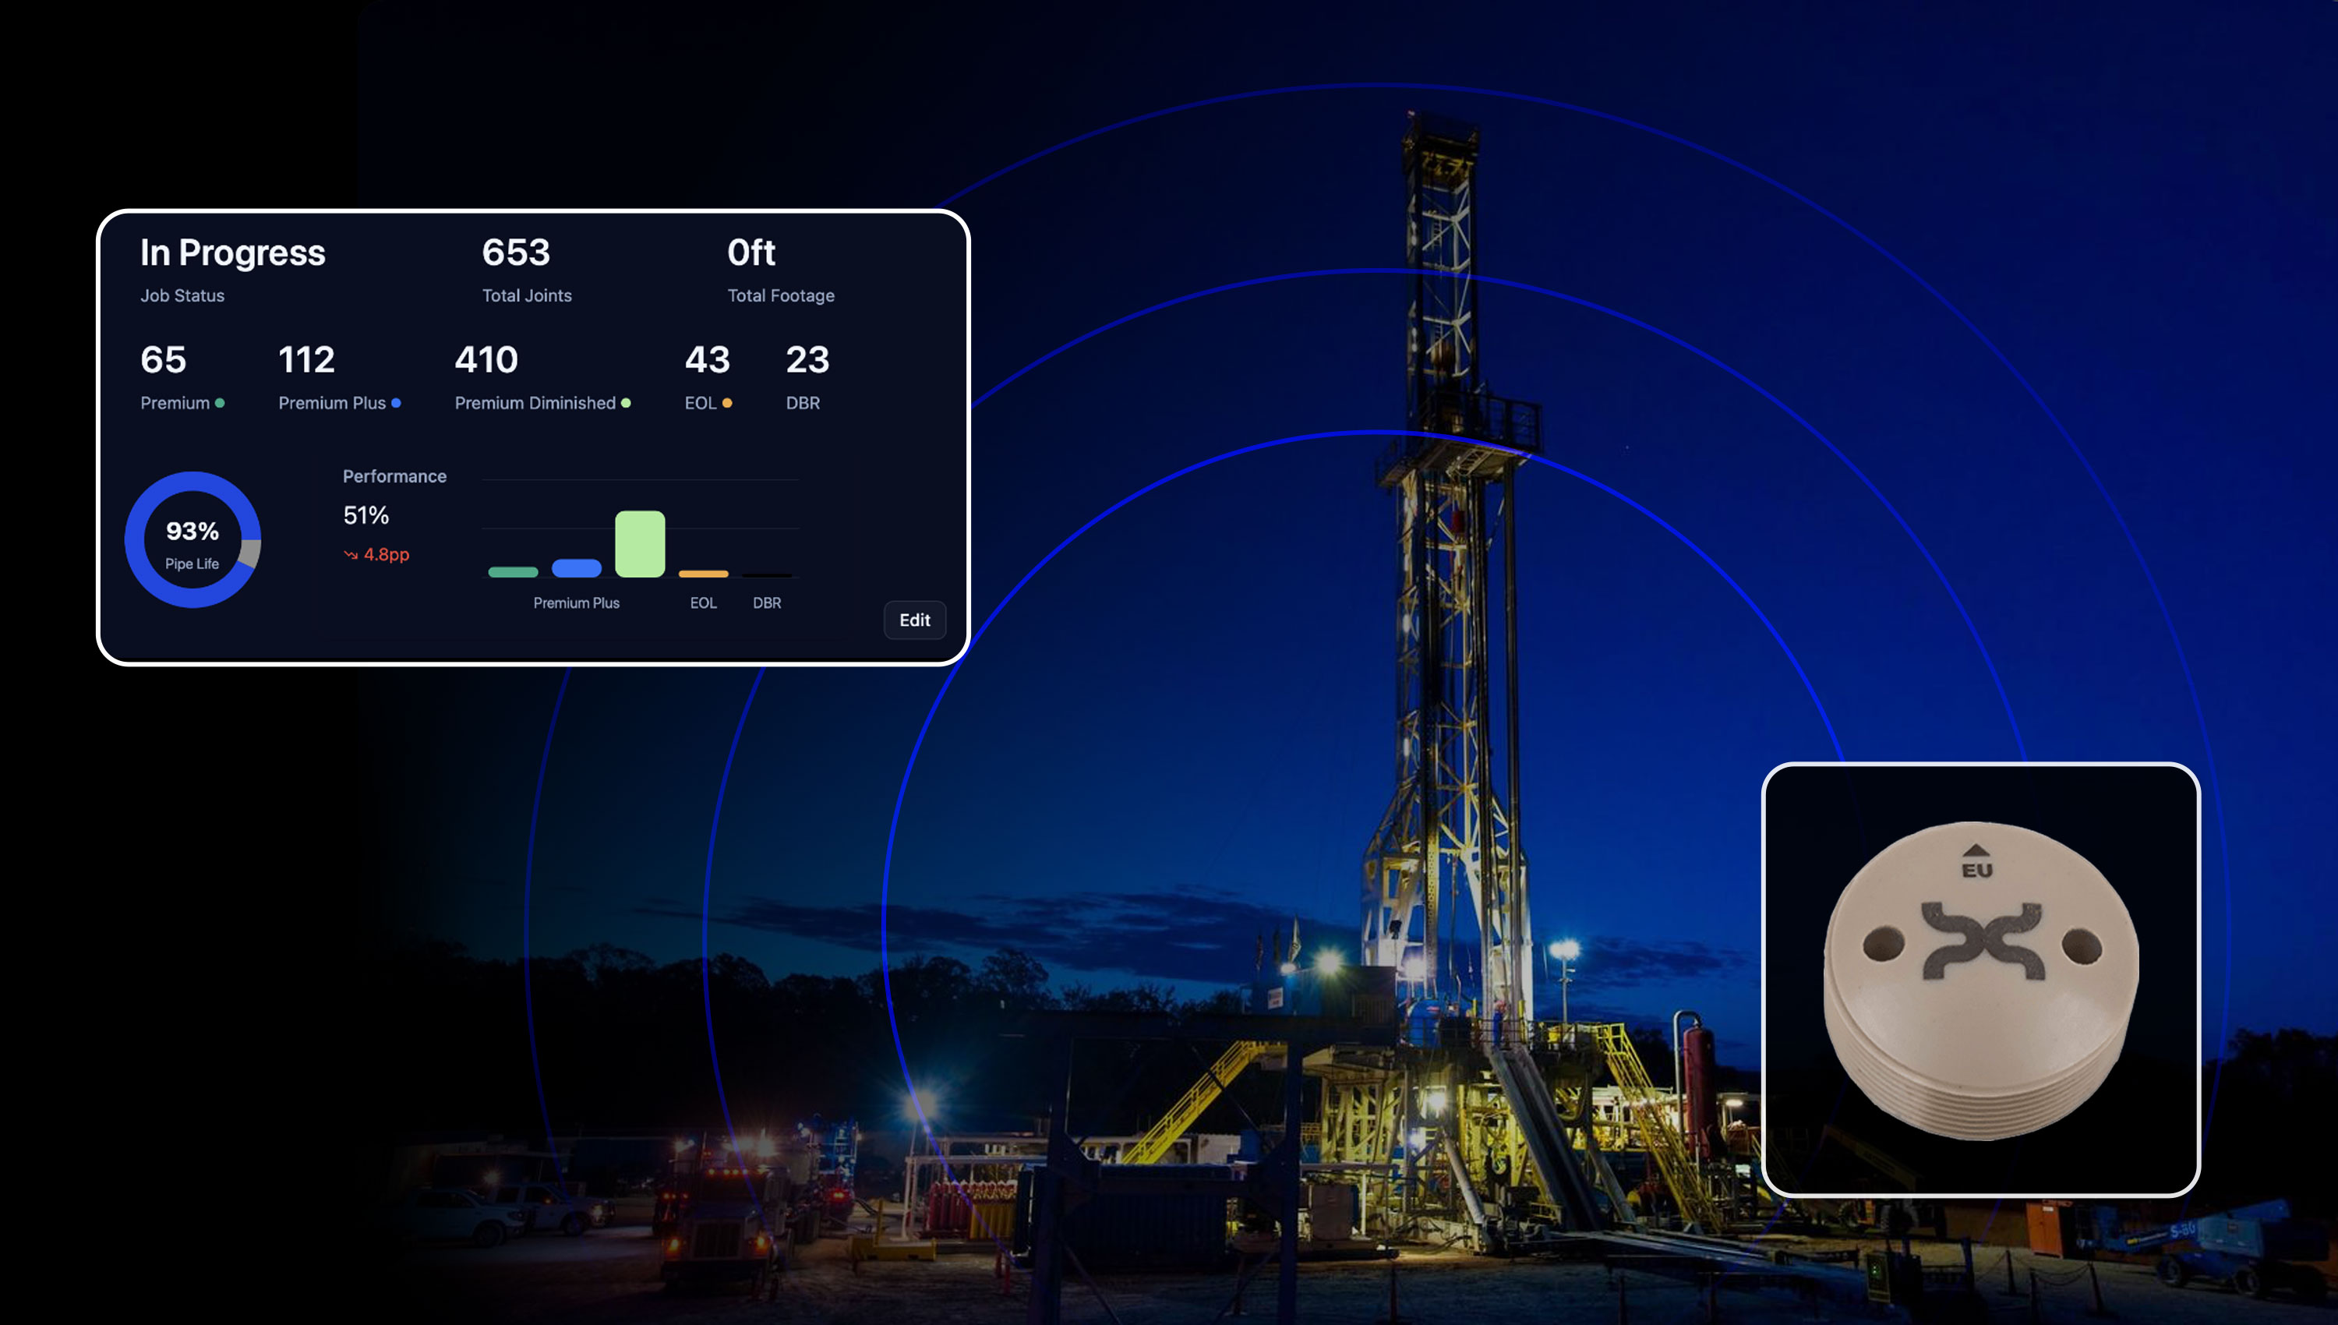The width and height of the screenshot is (2338, 1325).
Task: Click the EU arrow marking on tag
Action: pyautogui.click(x=1976, y=861)
